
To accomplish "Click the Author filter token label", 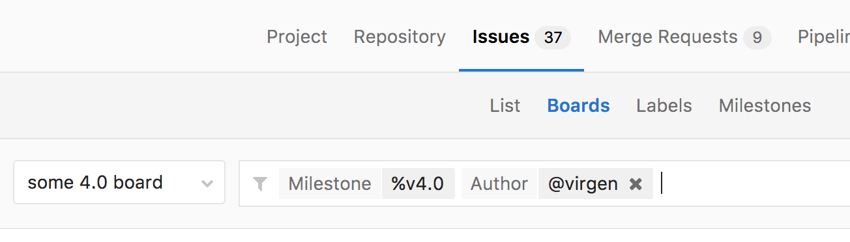I will coord(499,183).
